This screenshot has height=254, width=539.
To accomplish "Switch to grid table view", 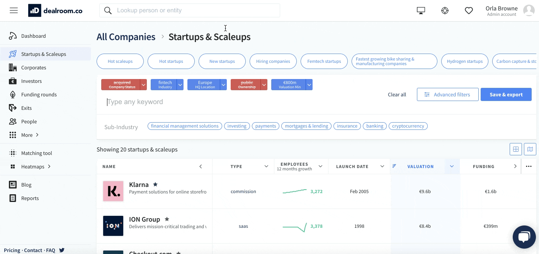I will (x=516, y=149).
